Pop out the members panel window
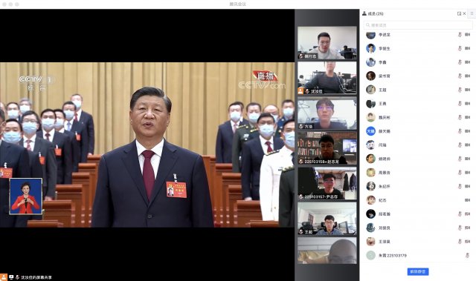 coord(459,13)
